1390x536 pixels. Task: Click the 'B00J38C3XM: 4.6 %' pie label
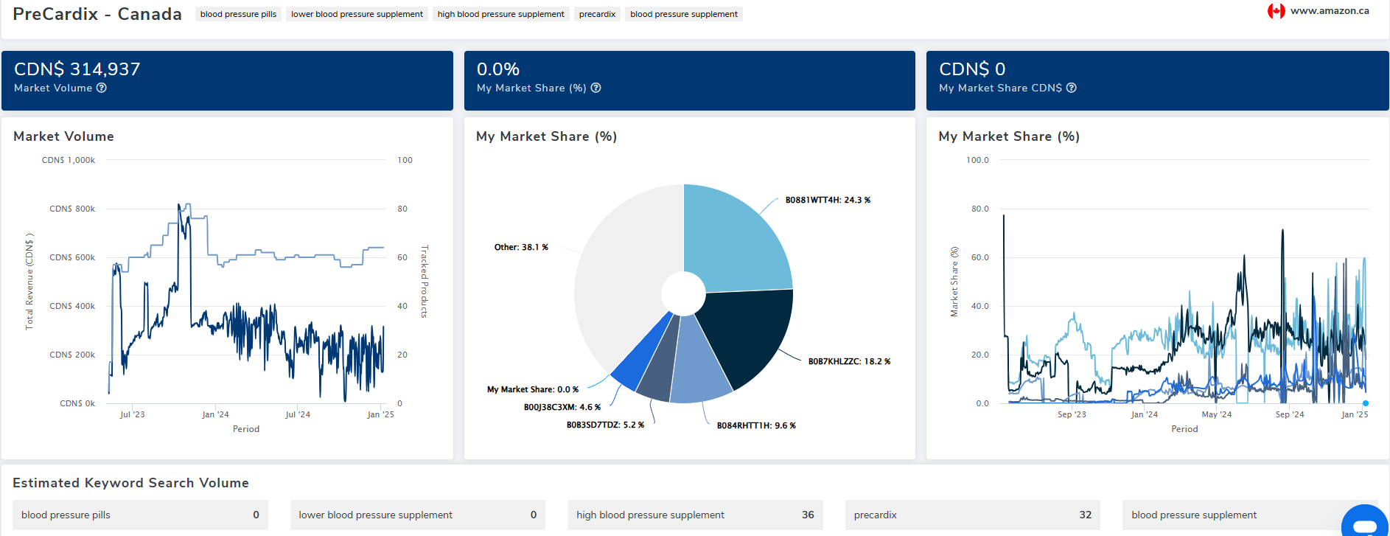click(562, 407)
